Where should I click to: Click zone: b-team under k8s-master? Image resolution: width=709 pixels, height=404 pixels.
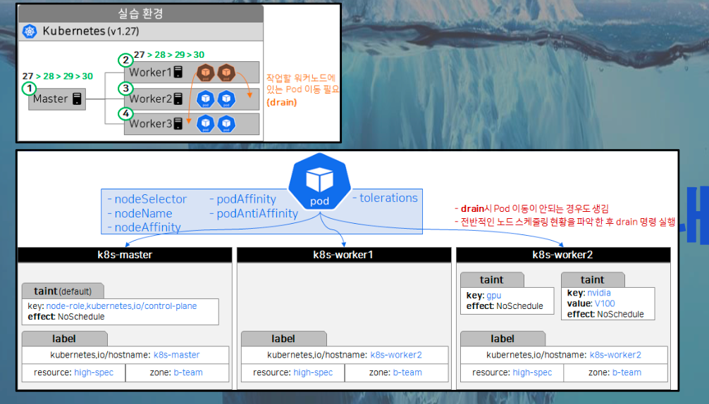pos(177,373)
